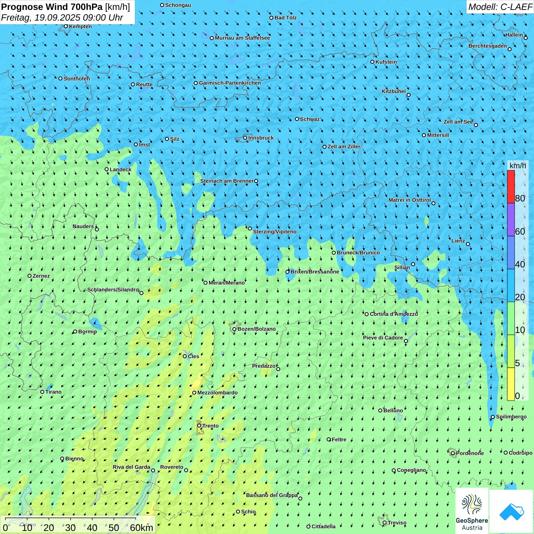Image resolution: width=534 pixels, height=534 pixels.
Task: Click the Bienno label
Action: (74, 458)
